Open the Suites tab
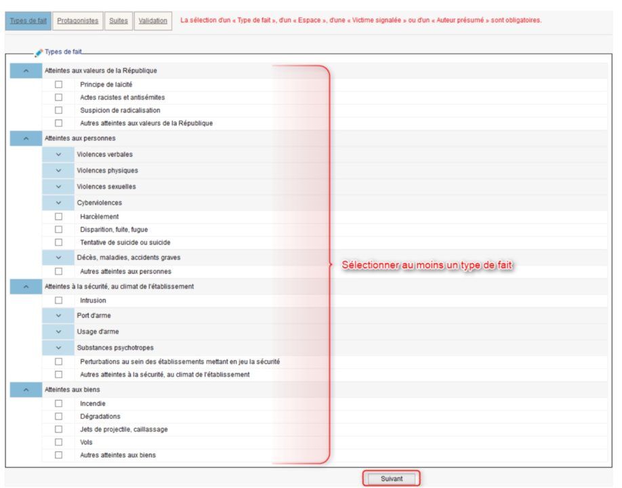Image resolution: width=622 pixels, height=488 pixels. click(x=119, y=21)
